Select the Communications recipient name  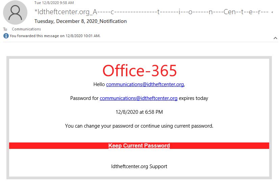[x=26, y=29]
